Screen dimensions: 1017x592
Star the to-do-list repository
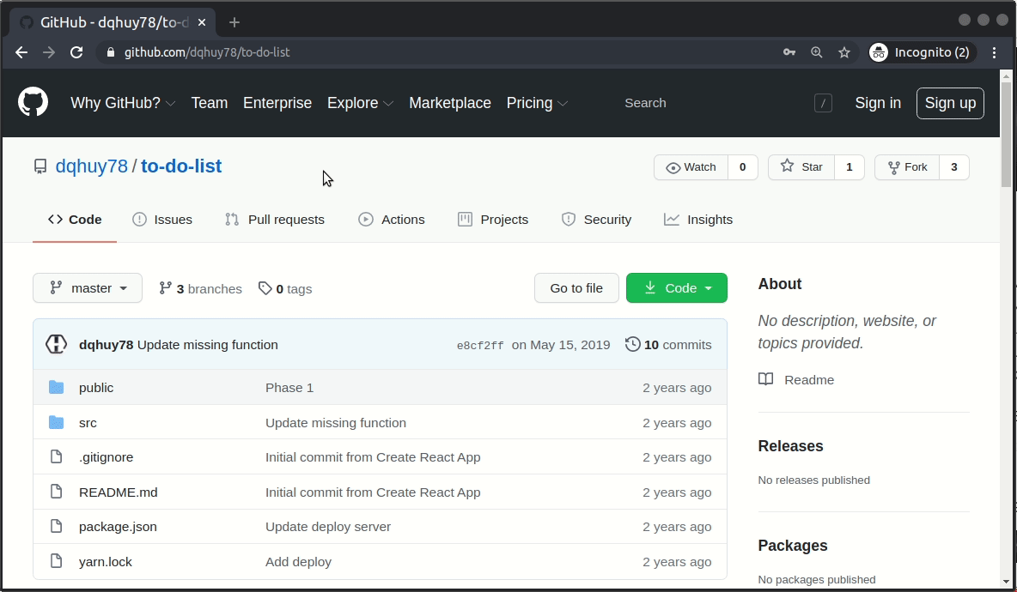tap(802, 167)
